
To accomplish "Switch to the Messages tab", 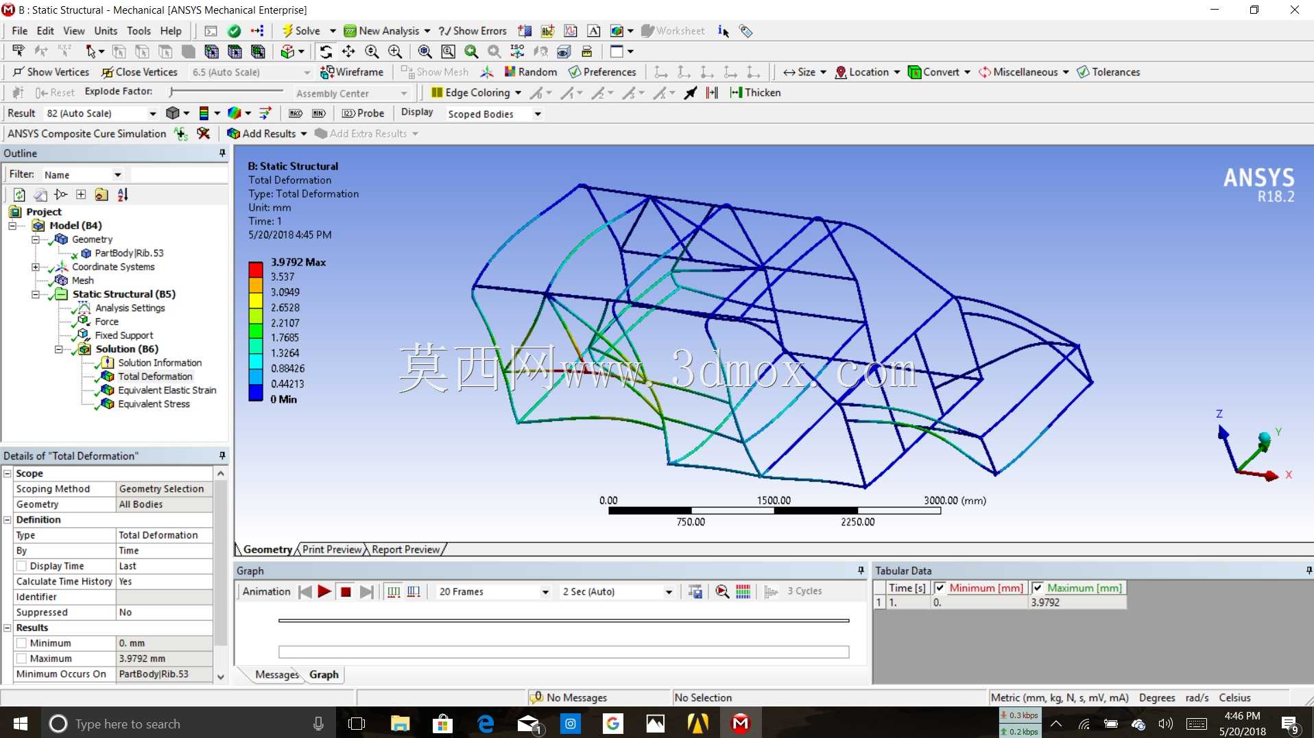I will coord(277,675).
